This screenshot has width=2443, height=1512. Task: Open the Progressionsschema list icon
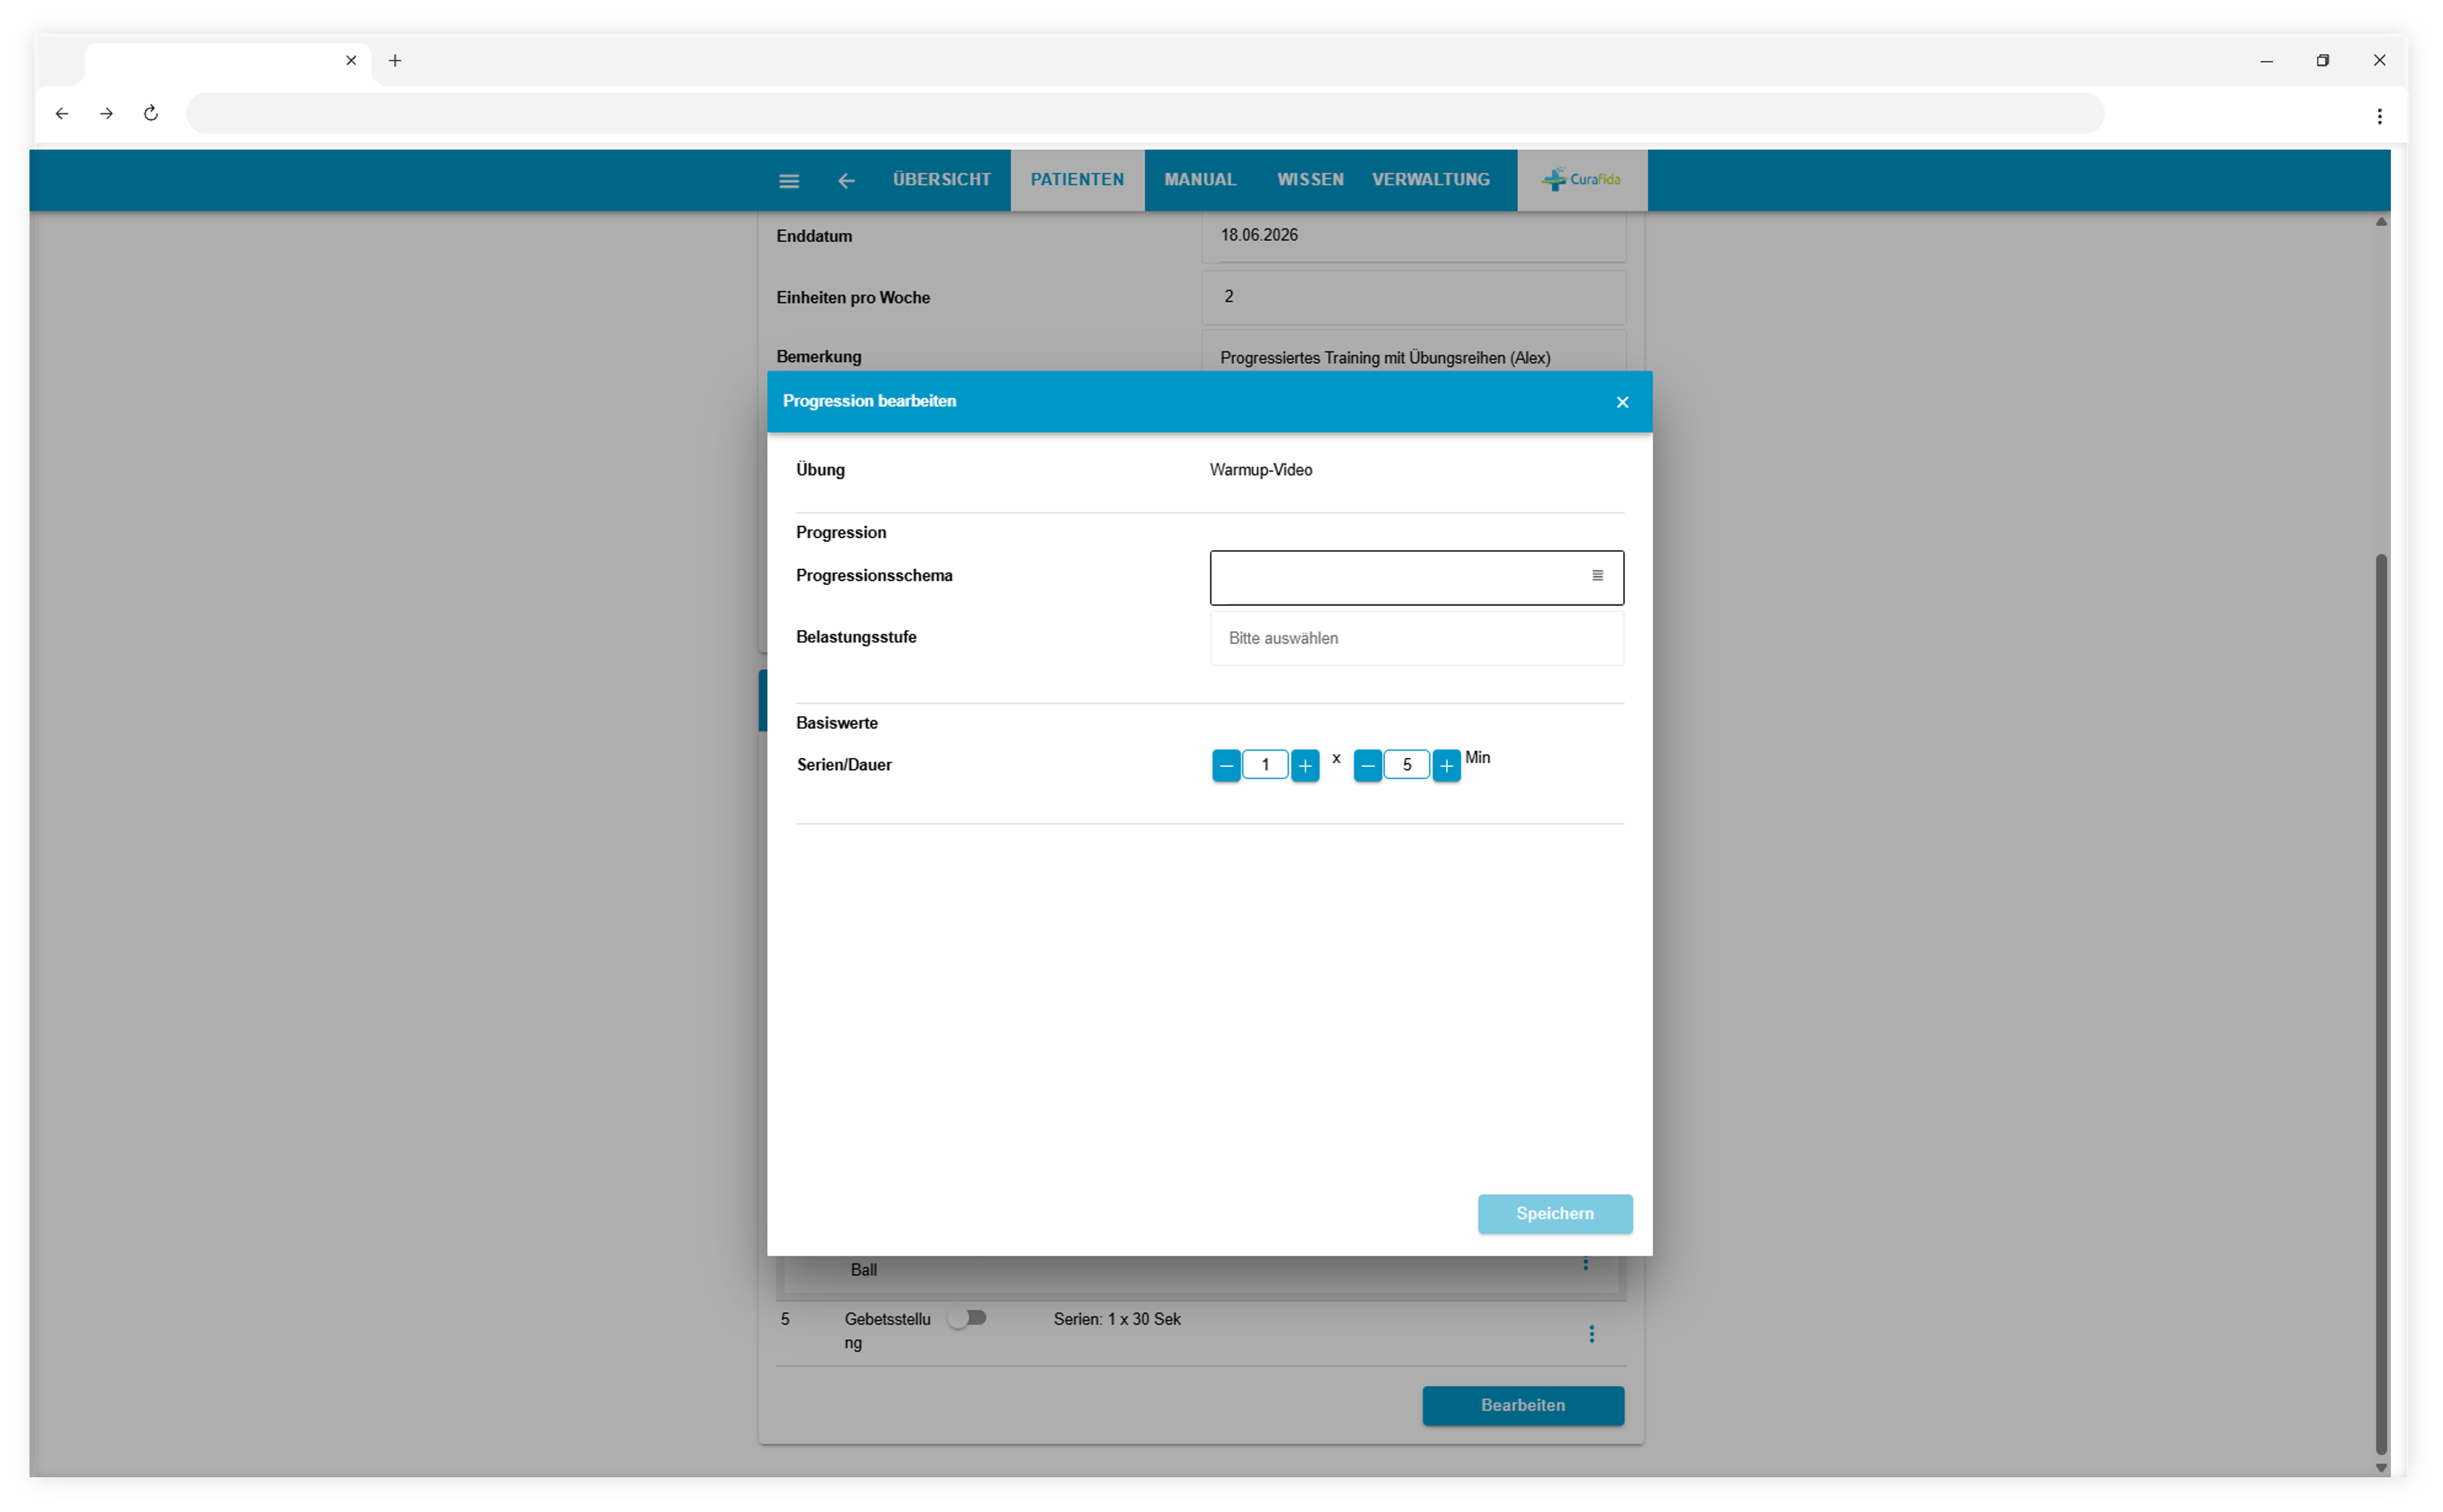click(x=1597, y=576)
